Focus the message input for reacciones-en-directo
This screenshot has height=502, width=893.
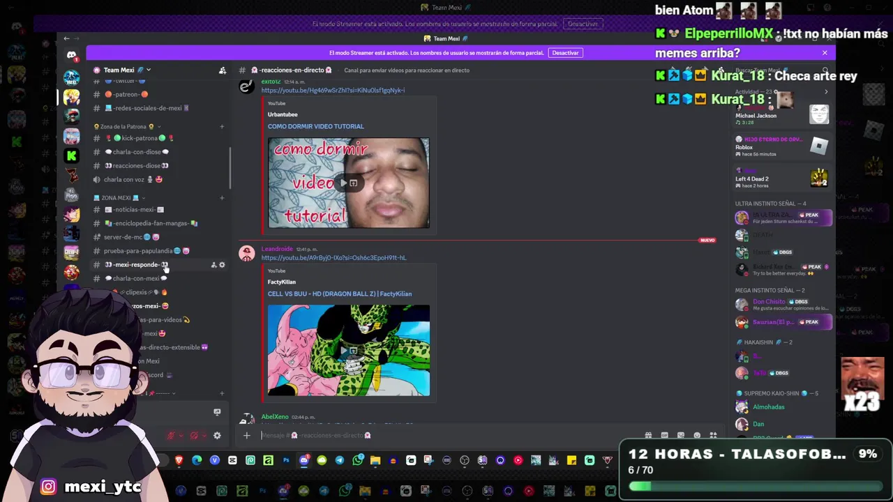[x=446, y=436]
